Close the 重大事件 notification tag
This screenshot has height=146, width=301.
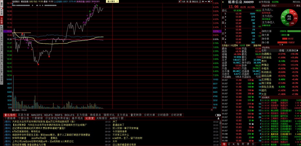(117, 1)
